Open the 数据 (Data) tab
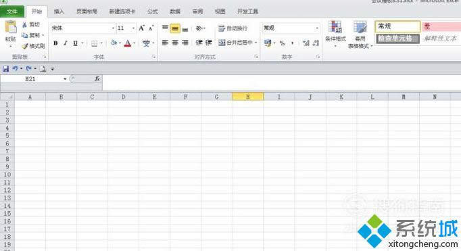 click(x=175, y=12)
